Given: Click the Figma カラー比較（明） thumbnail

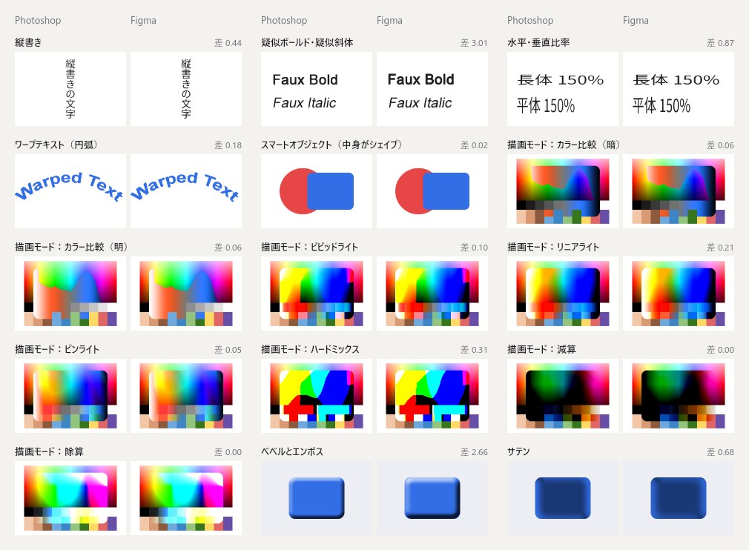Looking at the screenshot, I should [x=186, y=293].
